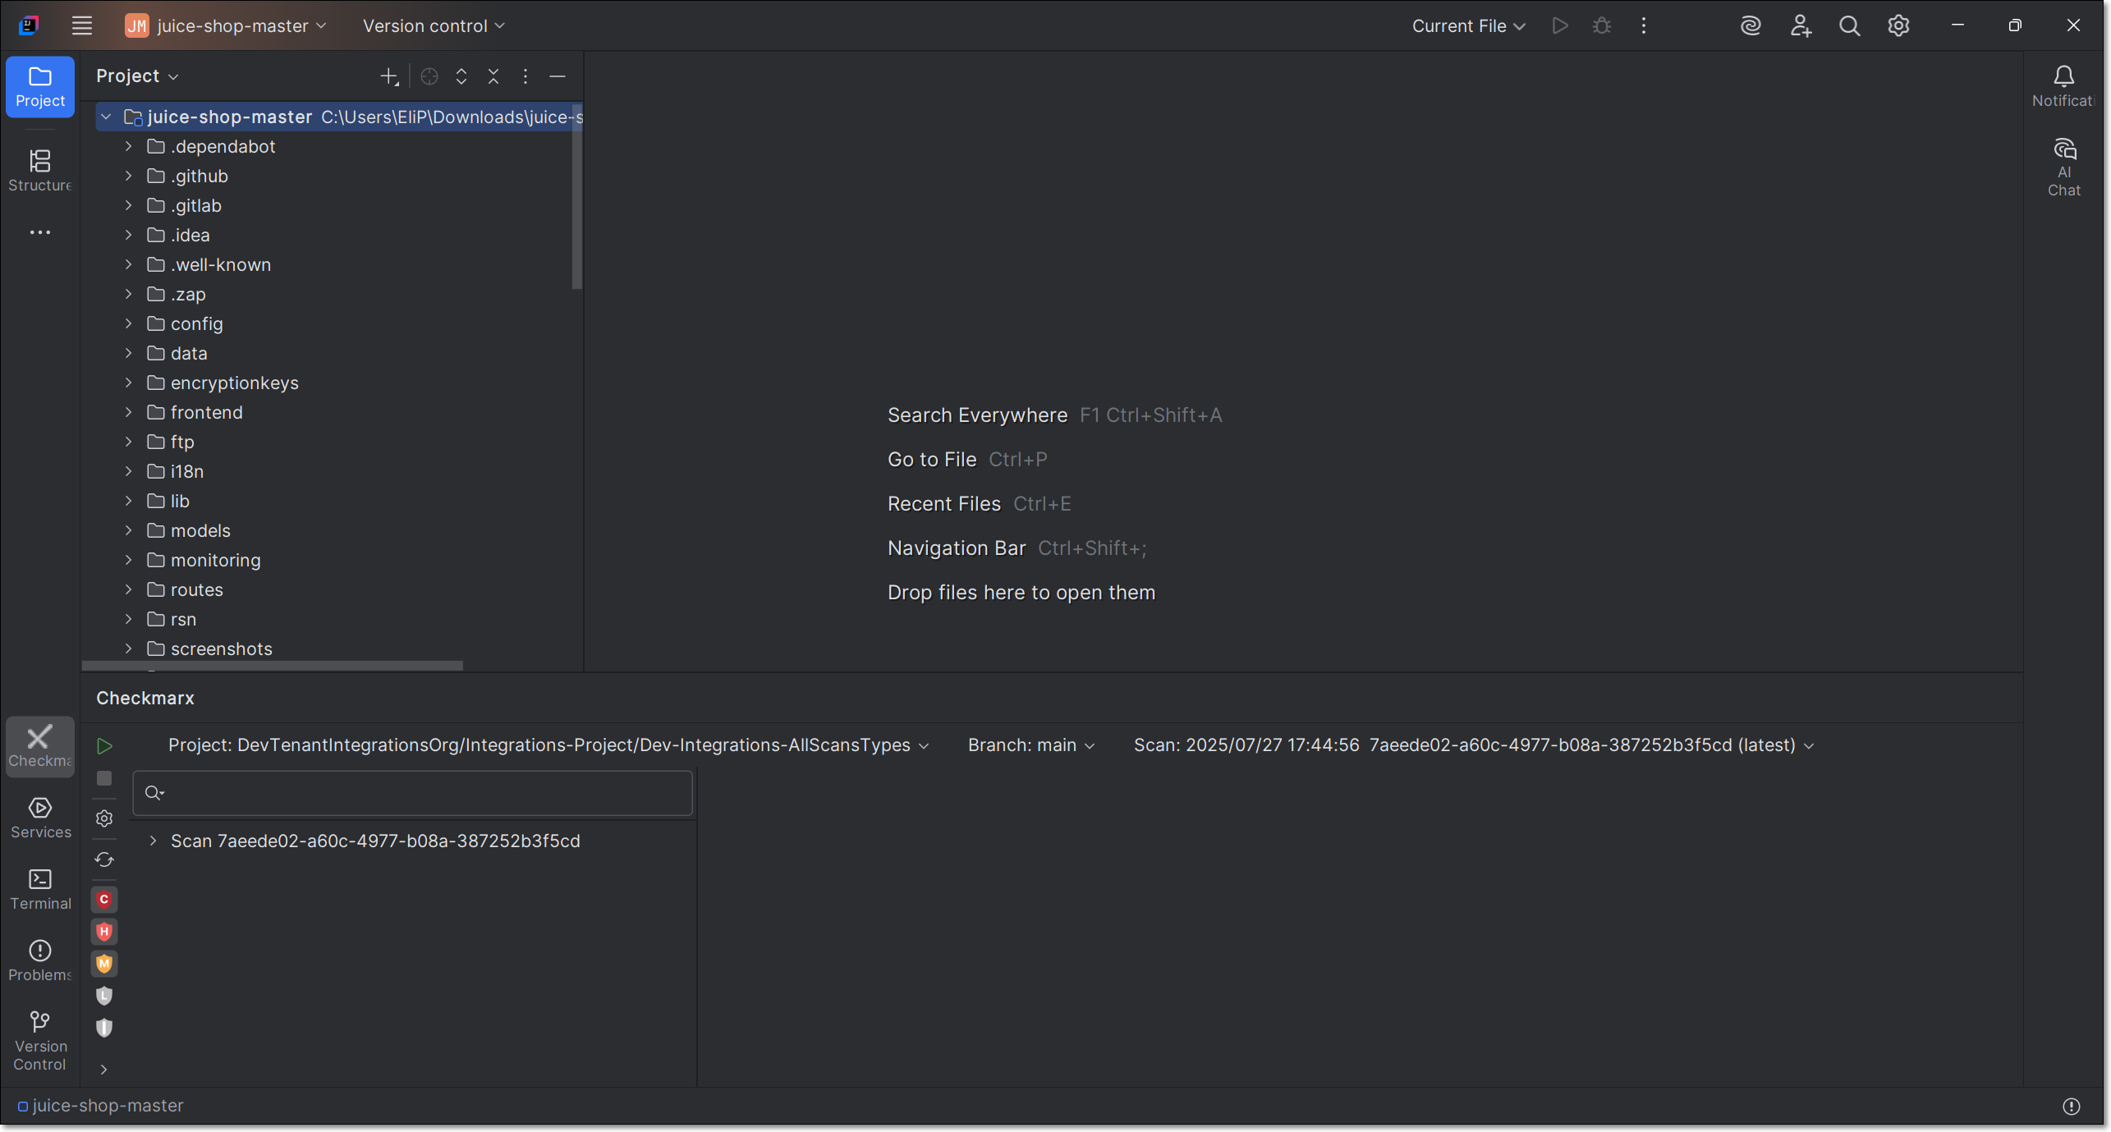Expand the frontend folder in Project tree
The image size is (2111, 1132).
pyautogui.click(x=128, y=412)
